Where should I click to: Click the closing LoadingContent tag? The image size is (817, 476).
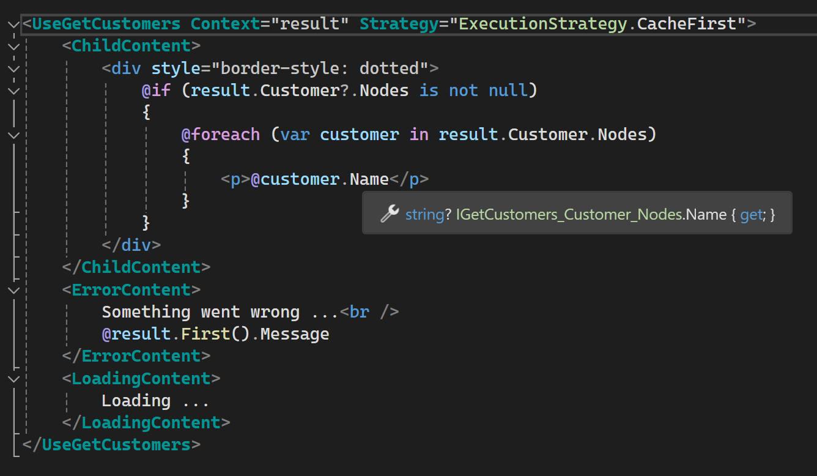tap(146, 423)
